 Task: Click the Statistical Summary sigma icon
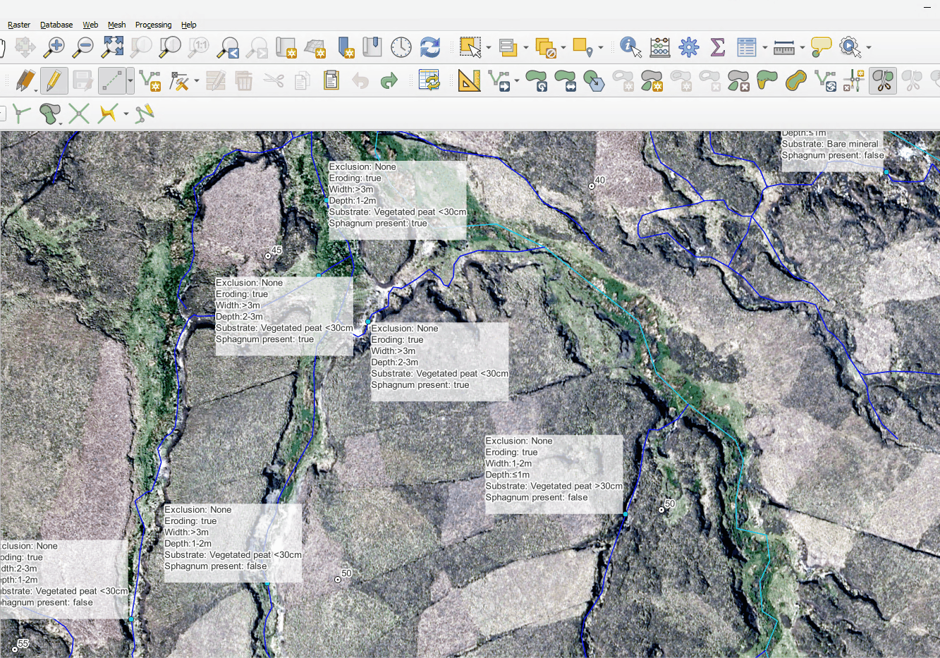(x=718, y=47)
